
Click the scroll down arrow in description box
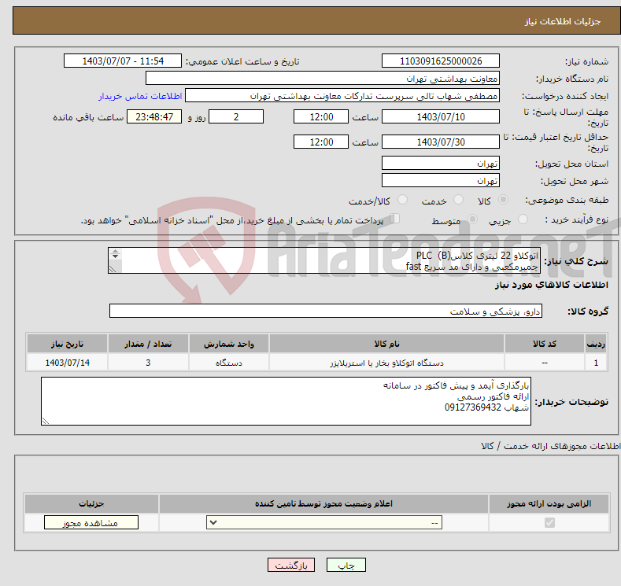pos(115,256)
